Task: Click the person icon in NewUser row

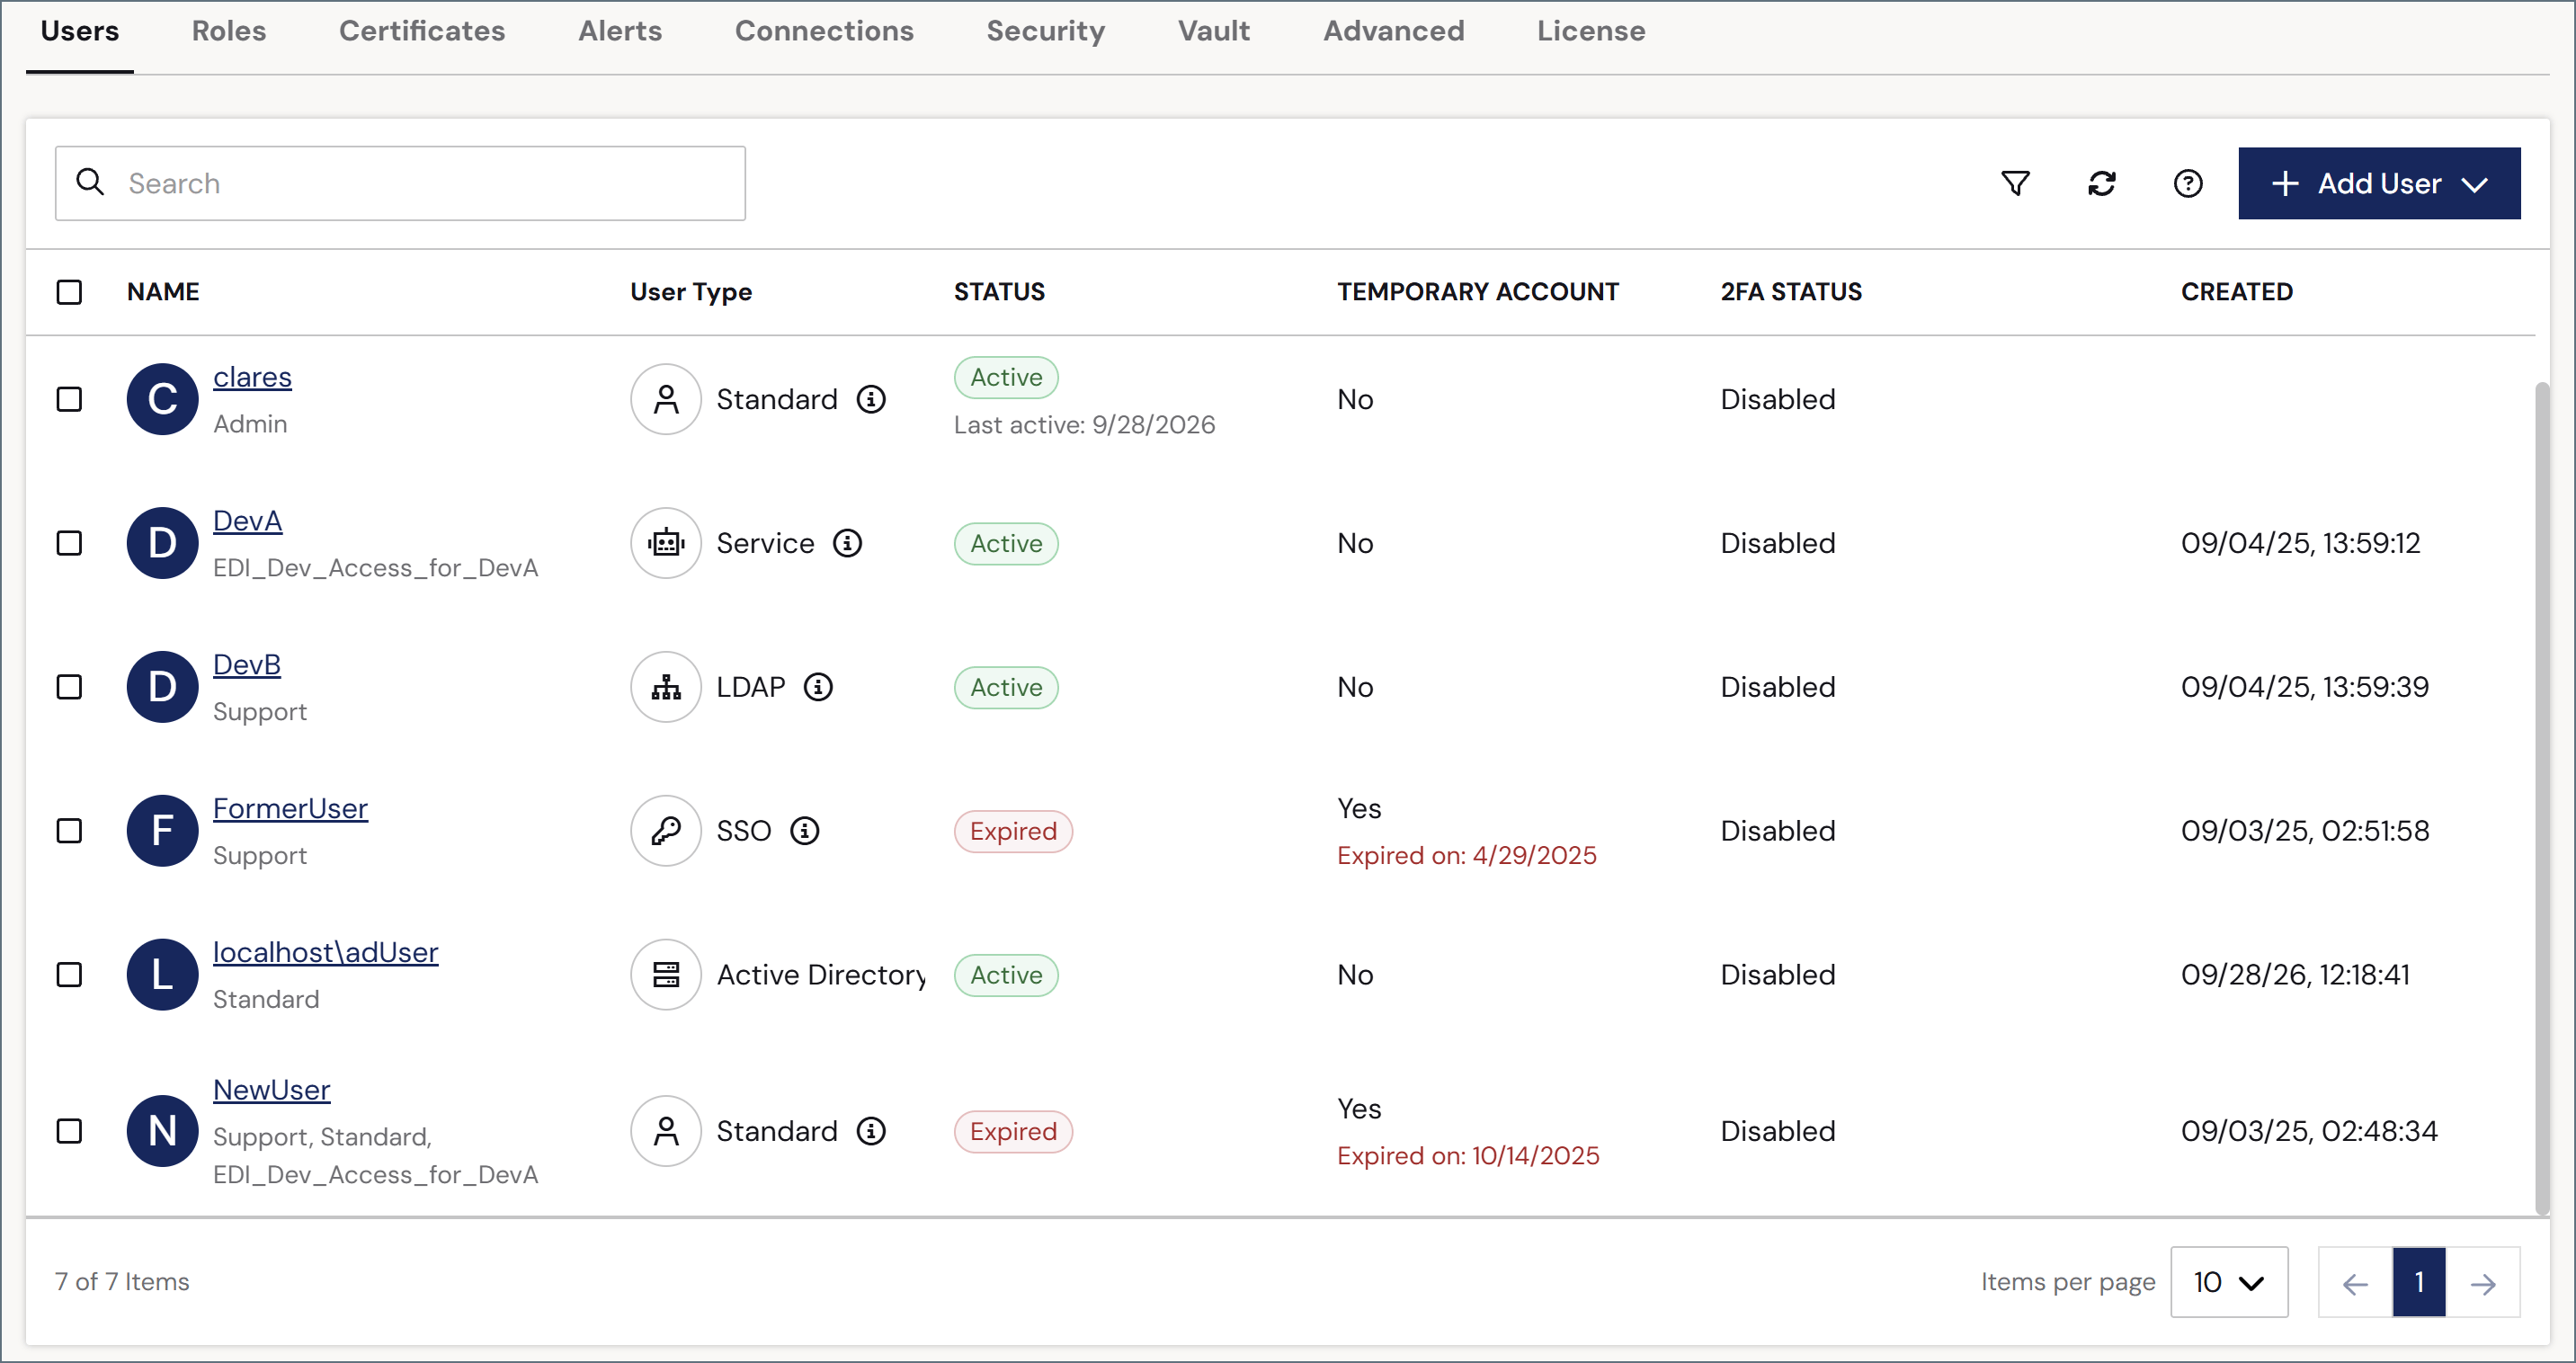Action: pos(666,1131)
